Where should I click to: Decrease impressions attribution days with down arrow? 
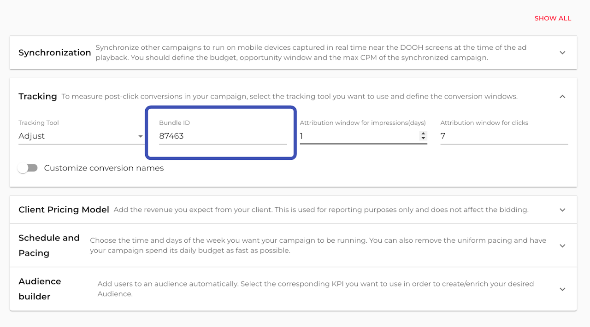[x=423, y=138]
